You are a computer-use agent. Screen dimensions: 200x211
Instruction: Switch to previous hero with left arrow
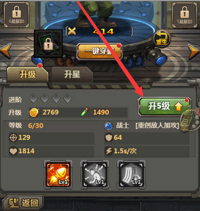pyautogui.click(x=6, y=51)
